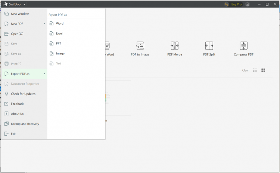Export the PDF as Image
The height and width of the screenshot is (173, 280).
click(76, 53)
